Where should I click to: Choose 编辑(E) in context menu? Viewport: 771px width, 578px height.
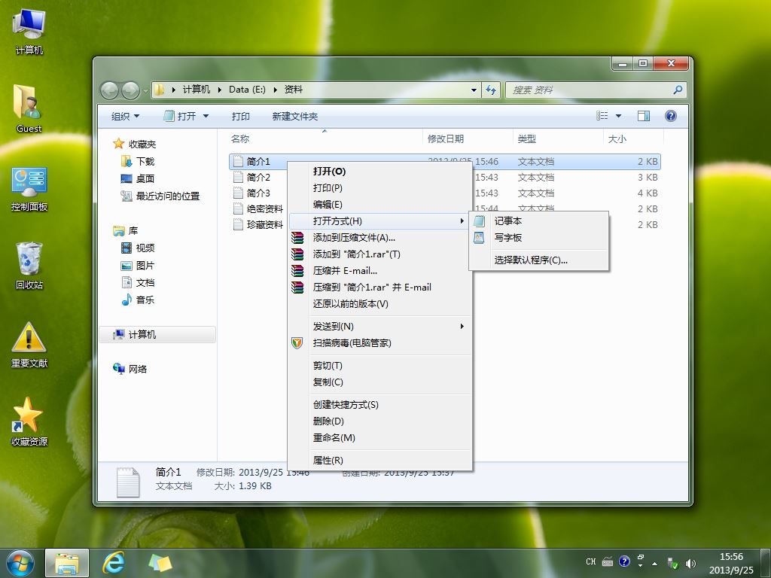(x=379, y=205)
